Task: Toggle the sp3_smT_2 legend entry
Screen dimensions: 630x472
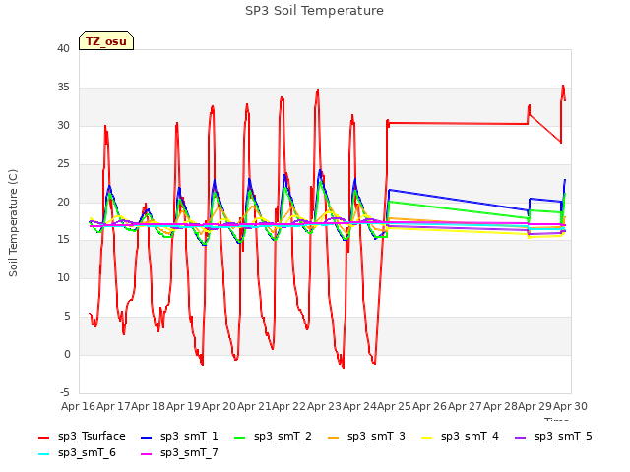Action: (273, 437)
